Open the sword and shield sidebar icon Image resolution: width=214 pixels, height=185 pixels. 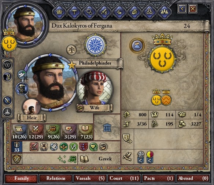[7, 101]
